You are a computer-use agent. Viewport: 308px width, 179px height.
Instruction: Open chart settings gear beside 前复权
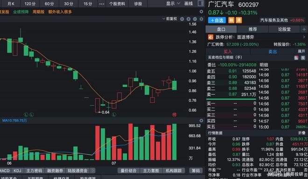[x=201, y=19]
